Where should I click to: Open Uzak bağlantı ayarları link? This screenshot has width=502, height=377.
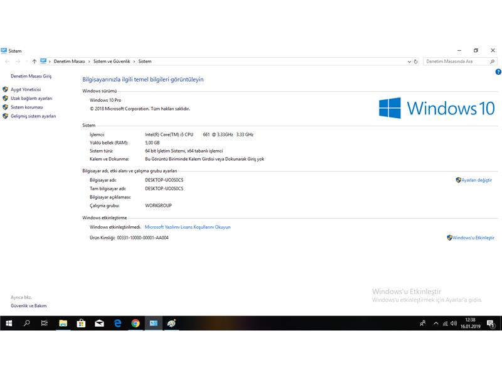pos(31,99)
